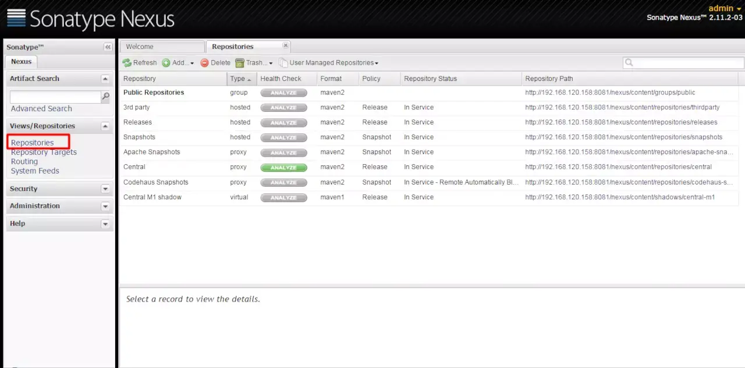Open the admin user dropdown
745x368 pixels.
tap(725, 8)
